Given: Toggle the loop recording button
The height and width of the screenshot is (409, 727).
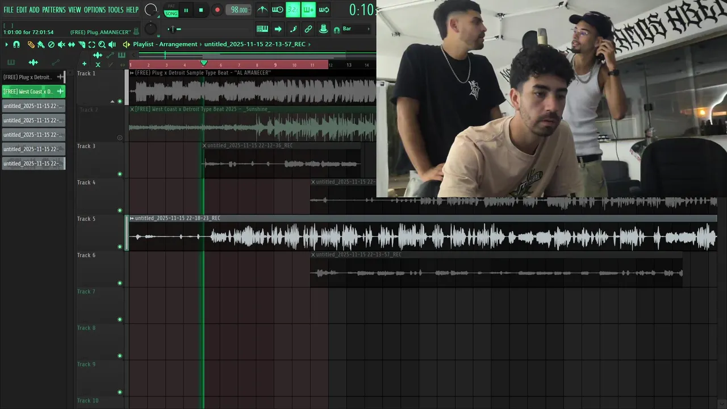Looking at the screenshot, I should [324, 10].
